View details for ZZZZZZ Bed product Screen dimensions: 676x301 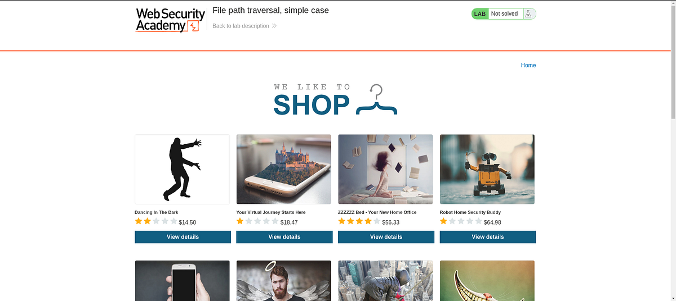tap(386, 237)
